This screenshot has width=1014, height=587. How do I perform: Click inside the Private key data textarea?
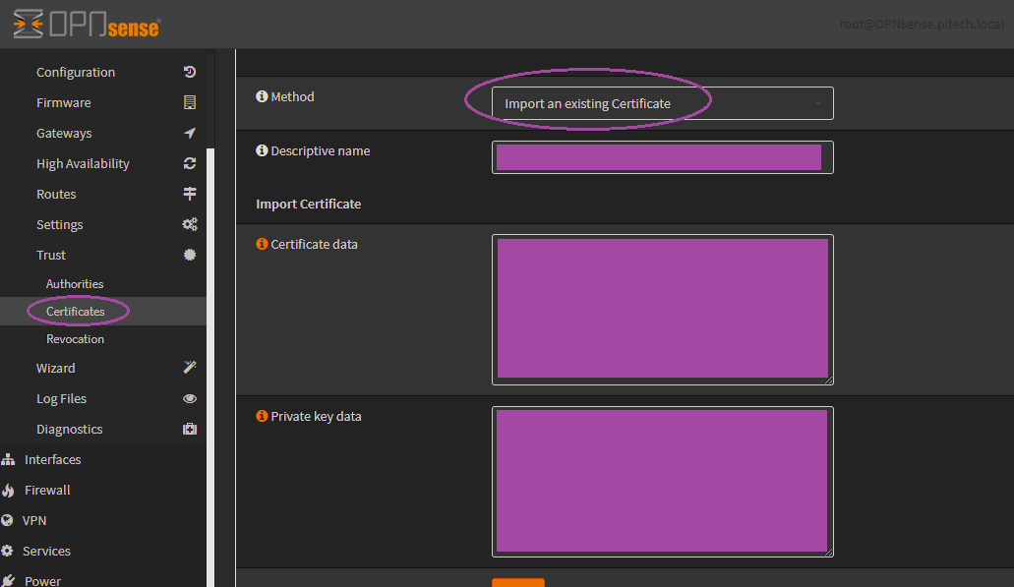pos(662,481)
